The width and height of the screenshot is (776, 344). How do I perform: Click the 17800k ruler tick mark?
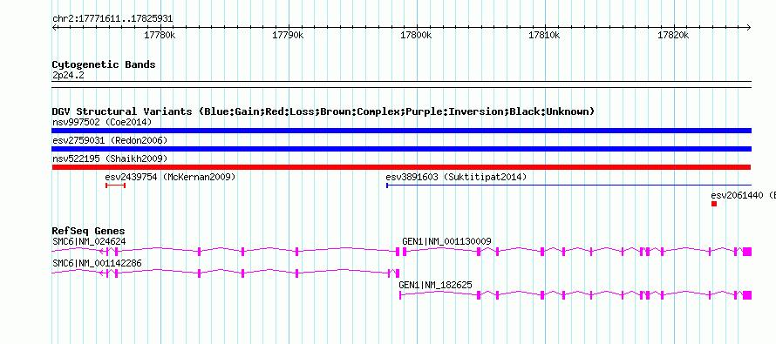pyautogui.click(x=417, y=27)
